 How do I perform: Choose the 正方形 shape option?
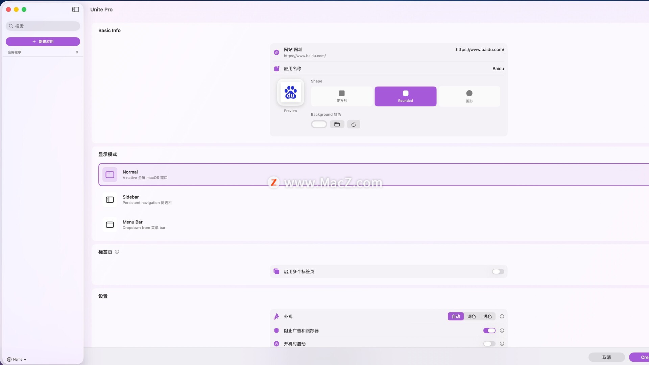point(341,96)
